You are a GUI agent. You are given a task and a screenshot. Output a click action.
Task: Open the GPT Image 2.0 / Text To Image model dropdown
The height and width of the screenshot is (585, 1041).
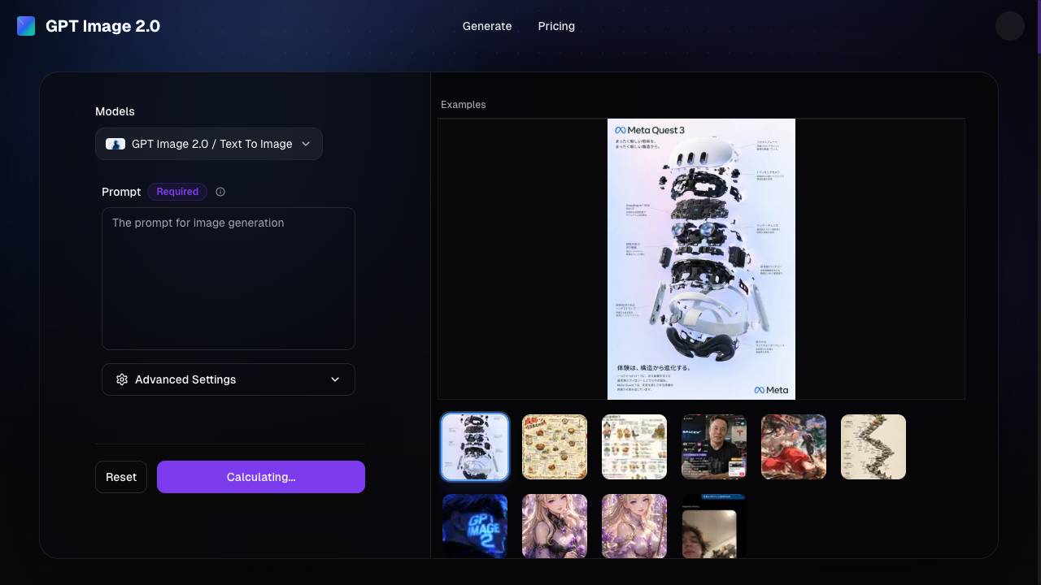tap(209, 144)
